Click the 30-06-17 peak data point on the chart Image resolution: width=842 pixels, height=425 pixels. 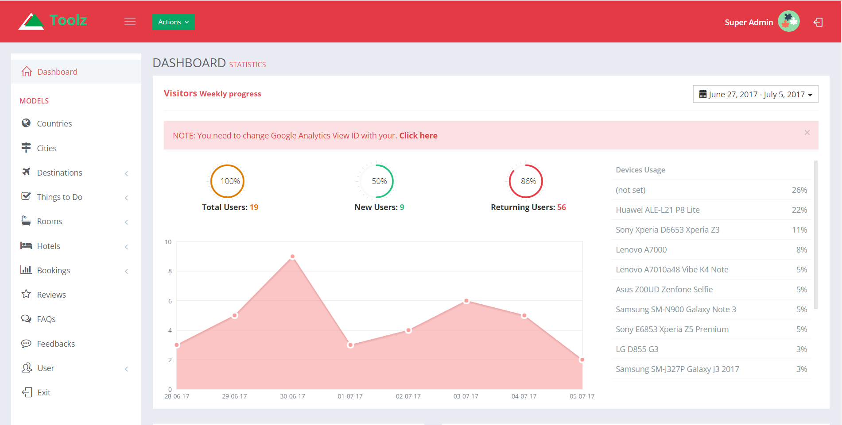292,257
